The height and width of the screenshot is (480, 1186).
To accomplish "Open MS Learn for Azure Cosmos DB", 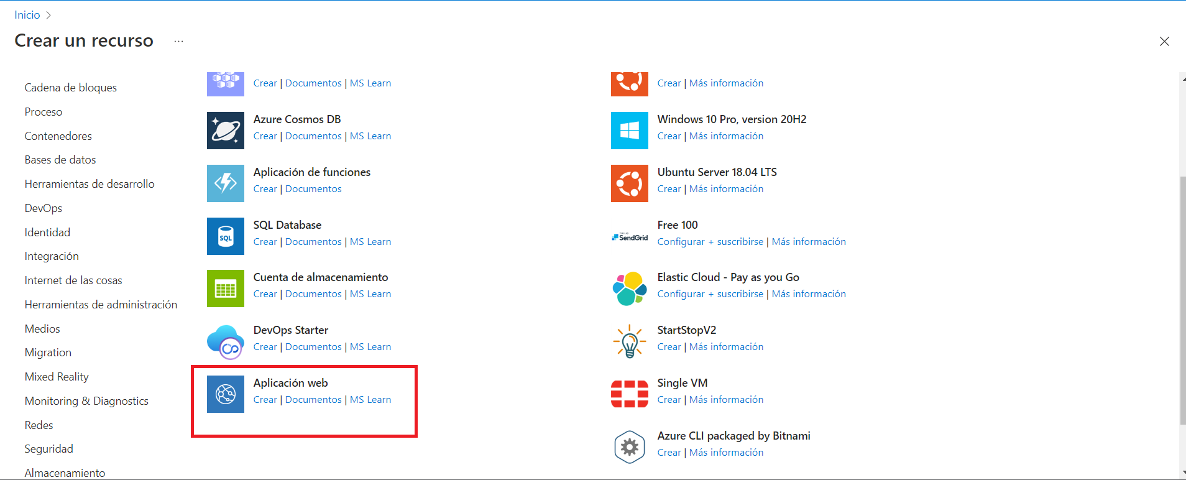I will click(x=370, y=136).
